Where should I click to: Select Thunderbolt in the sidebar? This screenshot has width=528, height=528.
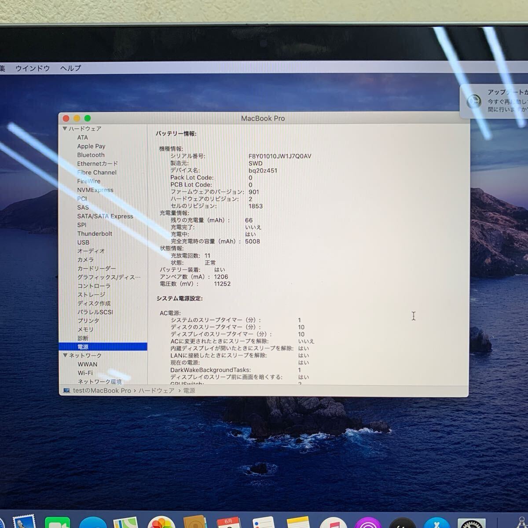point(95,234)
